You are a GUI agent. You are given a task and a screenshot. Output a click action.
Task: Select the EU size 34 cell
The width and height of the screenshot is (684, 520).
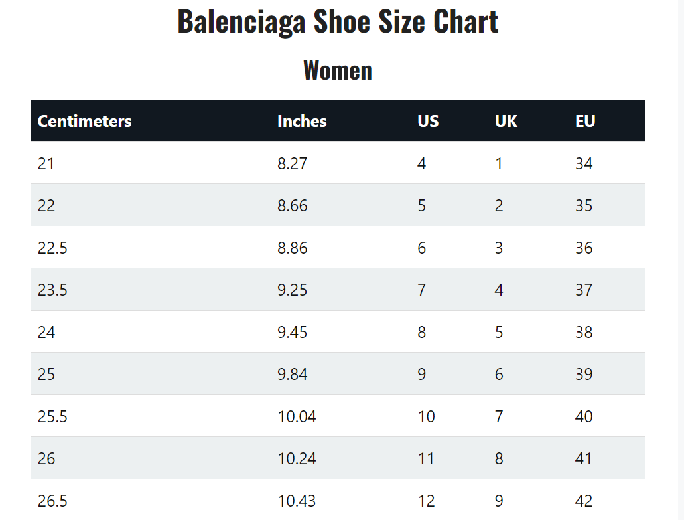[584, 163]
